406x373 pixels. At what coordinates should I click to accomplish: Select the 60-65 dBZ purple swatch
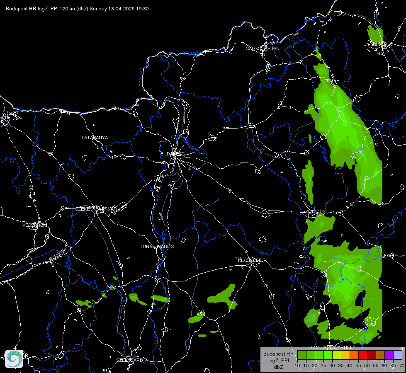389,355
